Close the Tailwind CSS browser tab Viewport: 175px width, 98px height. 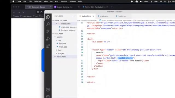point(107,7)
